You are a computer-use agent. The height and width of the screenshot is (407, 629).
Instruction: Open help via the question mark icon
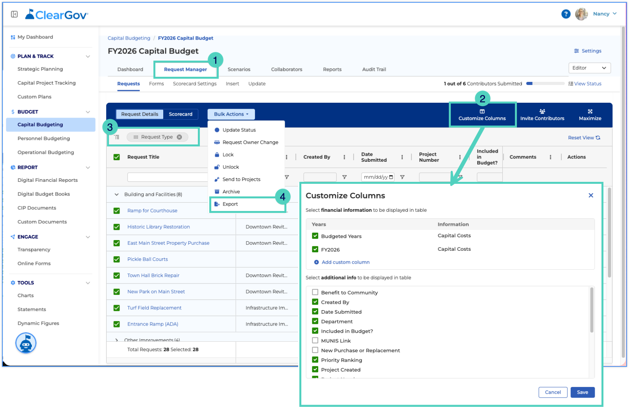tap(566, 14)
